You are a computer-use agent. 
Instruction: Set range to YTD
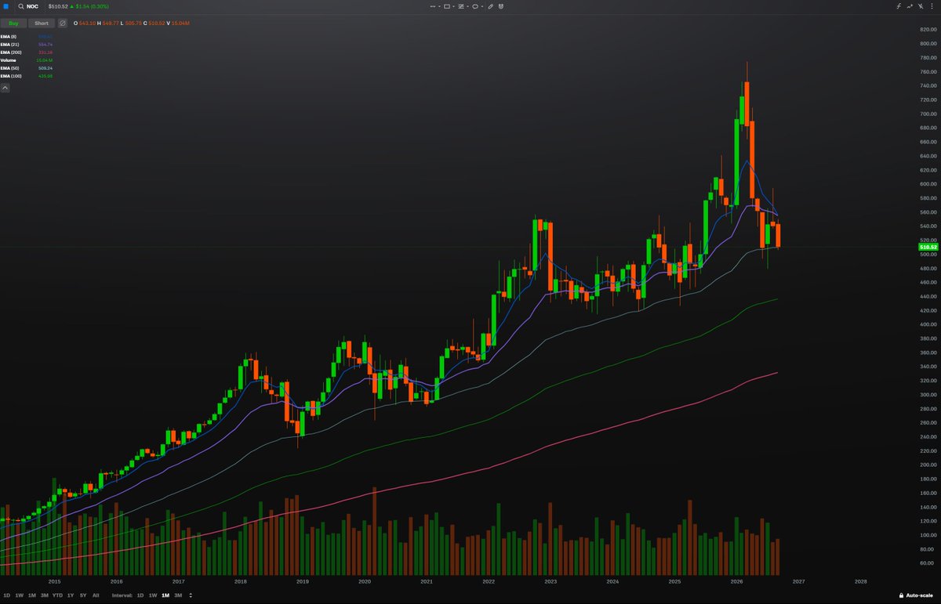tap(57, 595)
